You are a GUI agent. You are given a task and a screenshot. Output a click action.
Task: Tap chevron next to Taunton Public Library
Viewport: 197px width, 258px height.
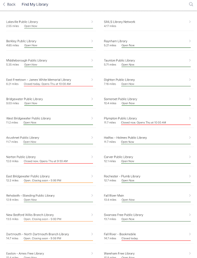click(x=190, y=60)
